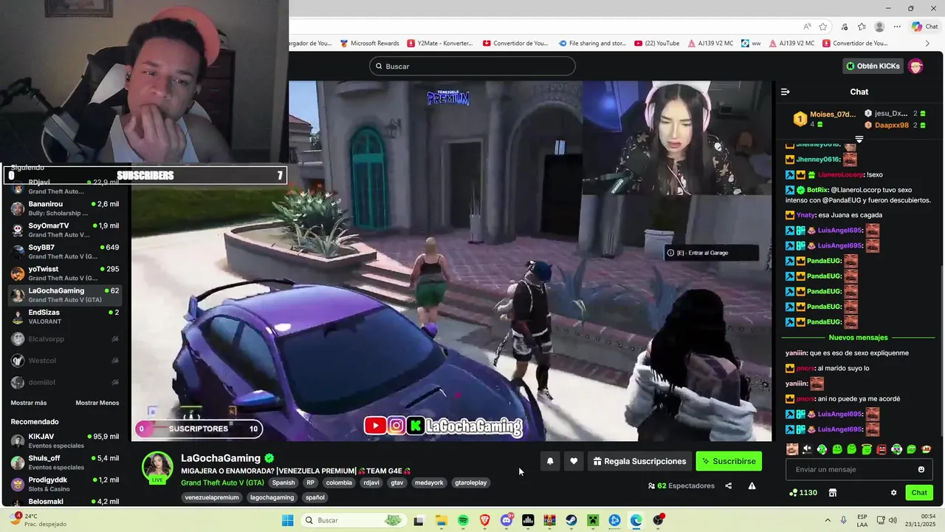The image size is (945, 532).
Task: Click the Suscribirse button
Action: tap(729, 461)
